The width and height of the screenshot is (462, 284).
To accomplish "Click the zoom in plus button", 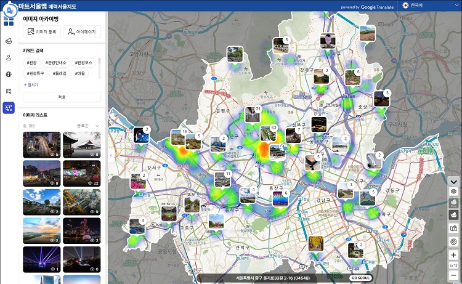I will (x=453, y=255).
